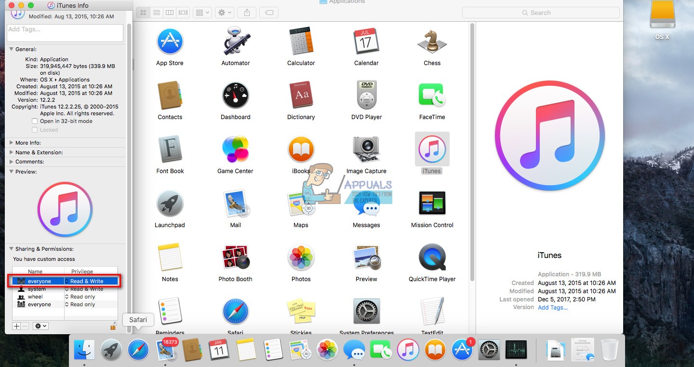Open Safari from the Dock
This screenshot has height=367, width=694.
pos(138,350)
